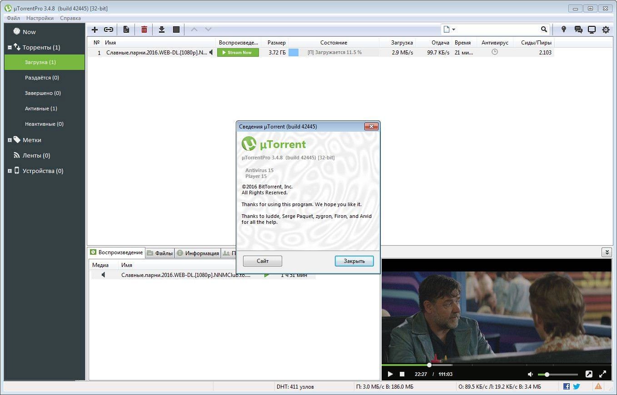The height and width of the screenshot is (395, 617).
Task: Click the green Stream Now button
Action: coord(238,53)
